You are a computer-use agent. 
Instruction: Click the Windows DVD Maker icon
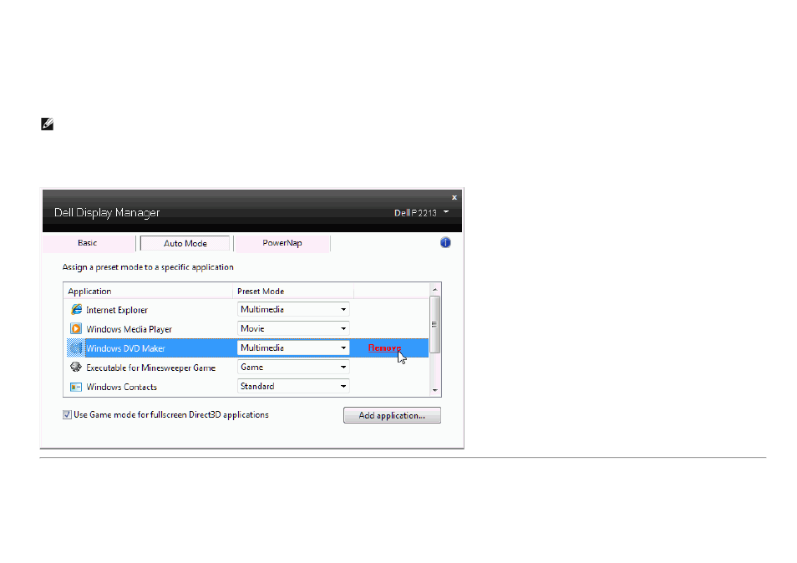click(76, 348)
